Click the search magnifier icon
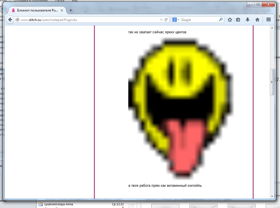The height and width of the screenshot is (208, 280). [x=221, y=20]
